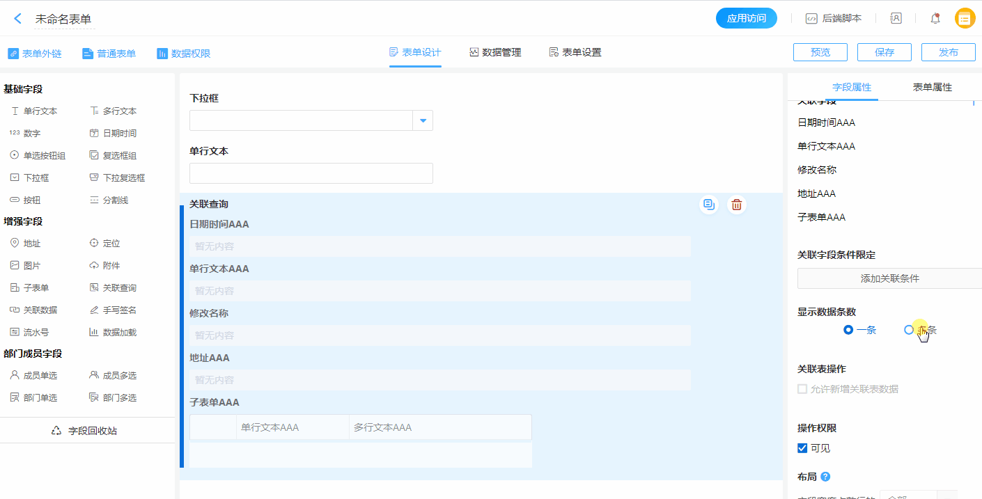Open the 字段回收站 recycle bin
982x499 pixels.
tap(86, 431)
